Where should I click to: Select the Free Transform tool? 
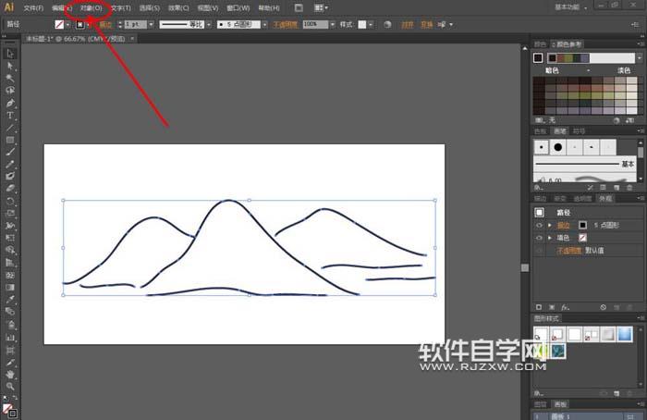point(10,238)
